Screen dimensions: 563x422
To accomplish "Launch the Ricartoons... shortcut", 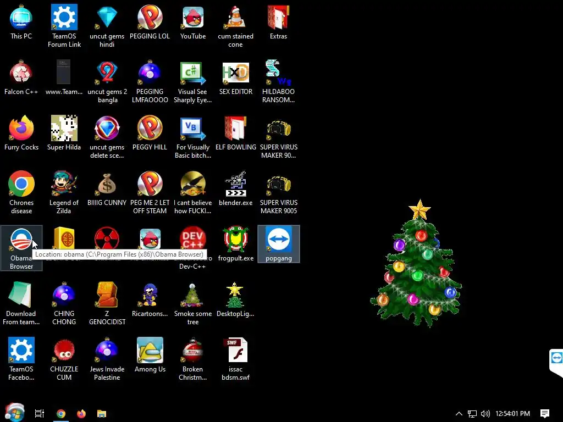I will (x=150, y=299).
